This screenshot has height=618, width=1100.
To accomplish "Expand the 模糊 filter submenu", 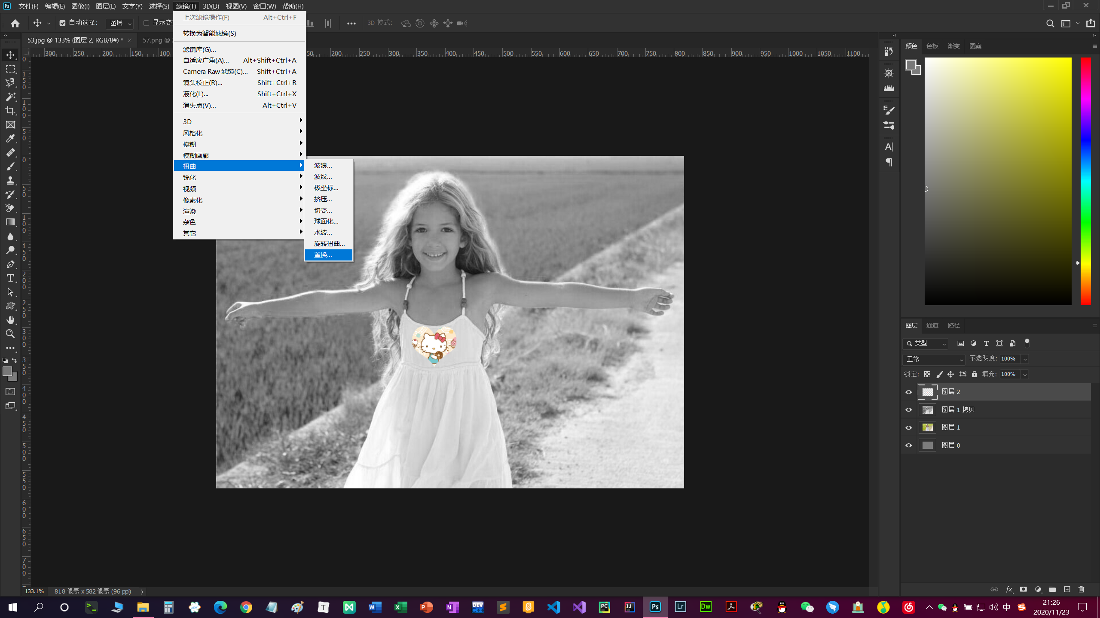I will pyautogui.click(x=239, y=144).
